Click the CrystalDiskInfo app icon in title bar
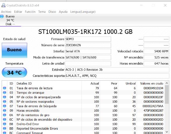 coord(3,5)
